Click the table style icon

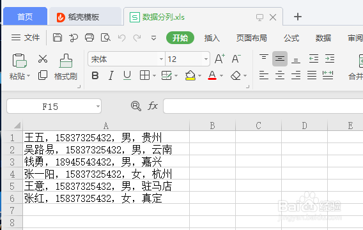(166, 75)
